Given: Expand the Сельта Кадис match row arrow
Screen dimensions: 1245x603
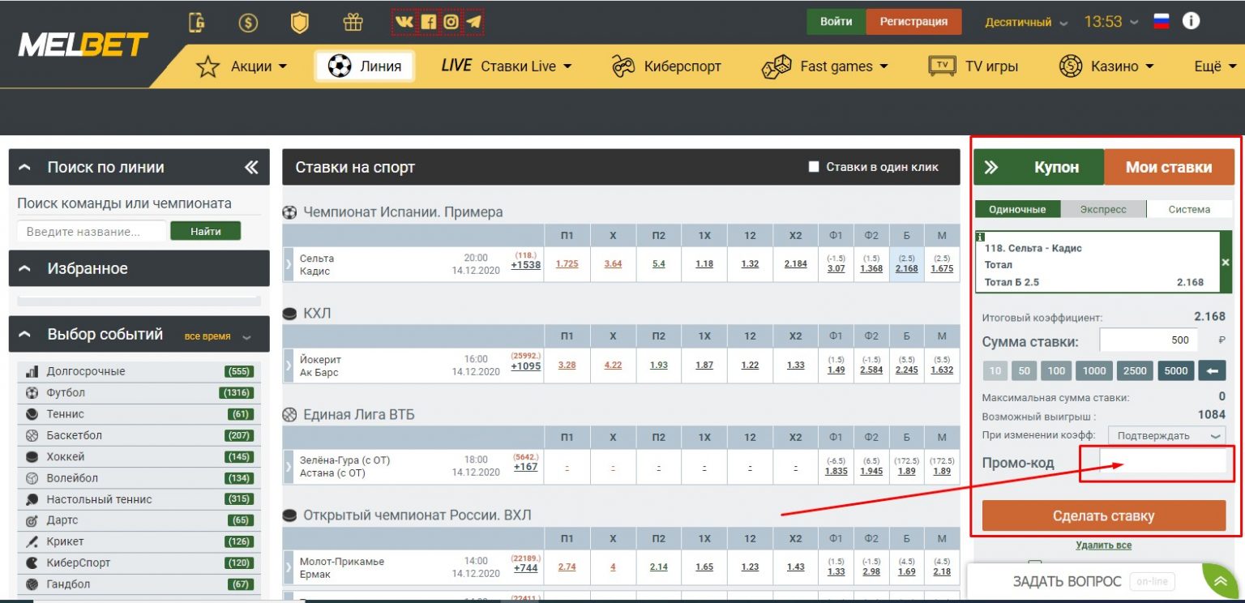Looking at the screenshot, I should click(287, 264).
